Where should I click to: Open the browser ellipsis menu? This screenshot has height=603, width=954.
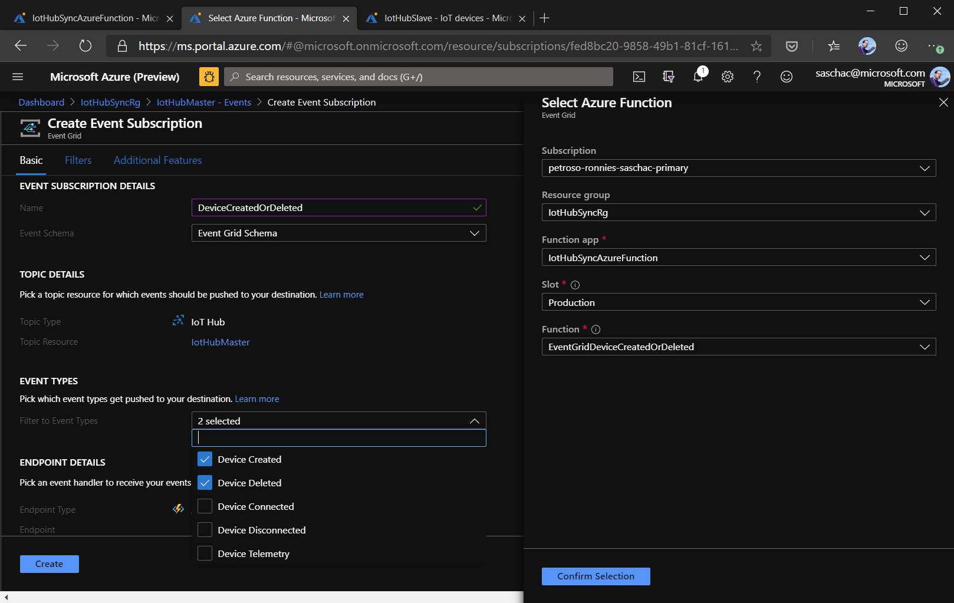tap(935, 46)
